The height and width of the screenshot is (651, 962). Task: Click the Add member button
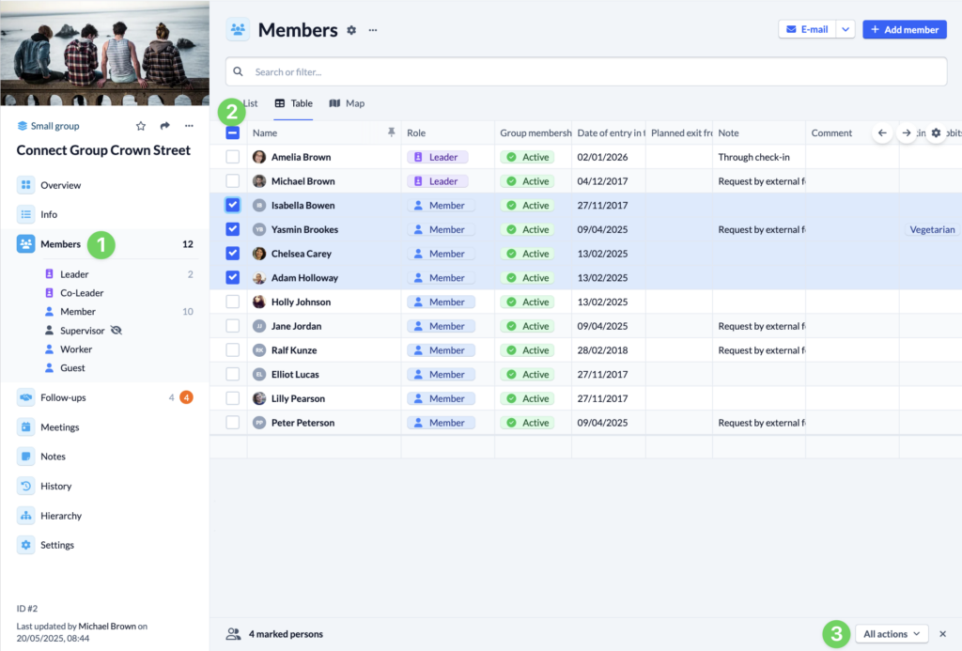coord(904,29)
